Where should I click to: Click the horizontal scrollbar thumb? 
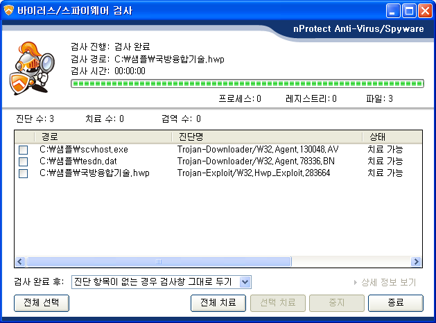[159, 261]
